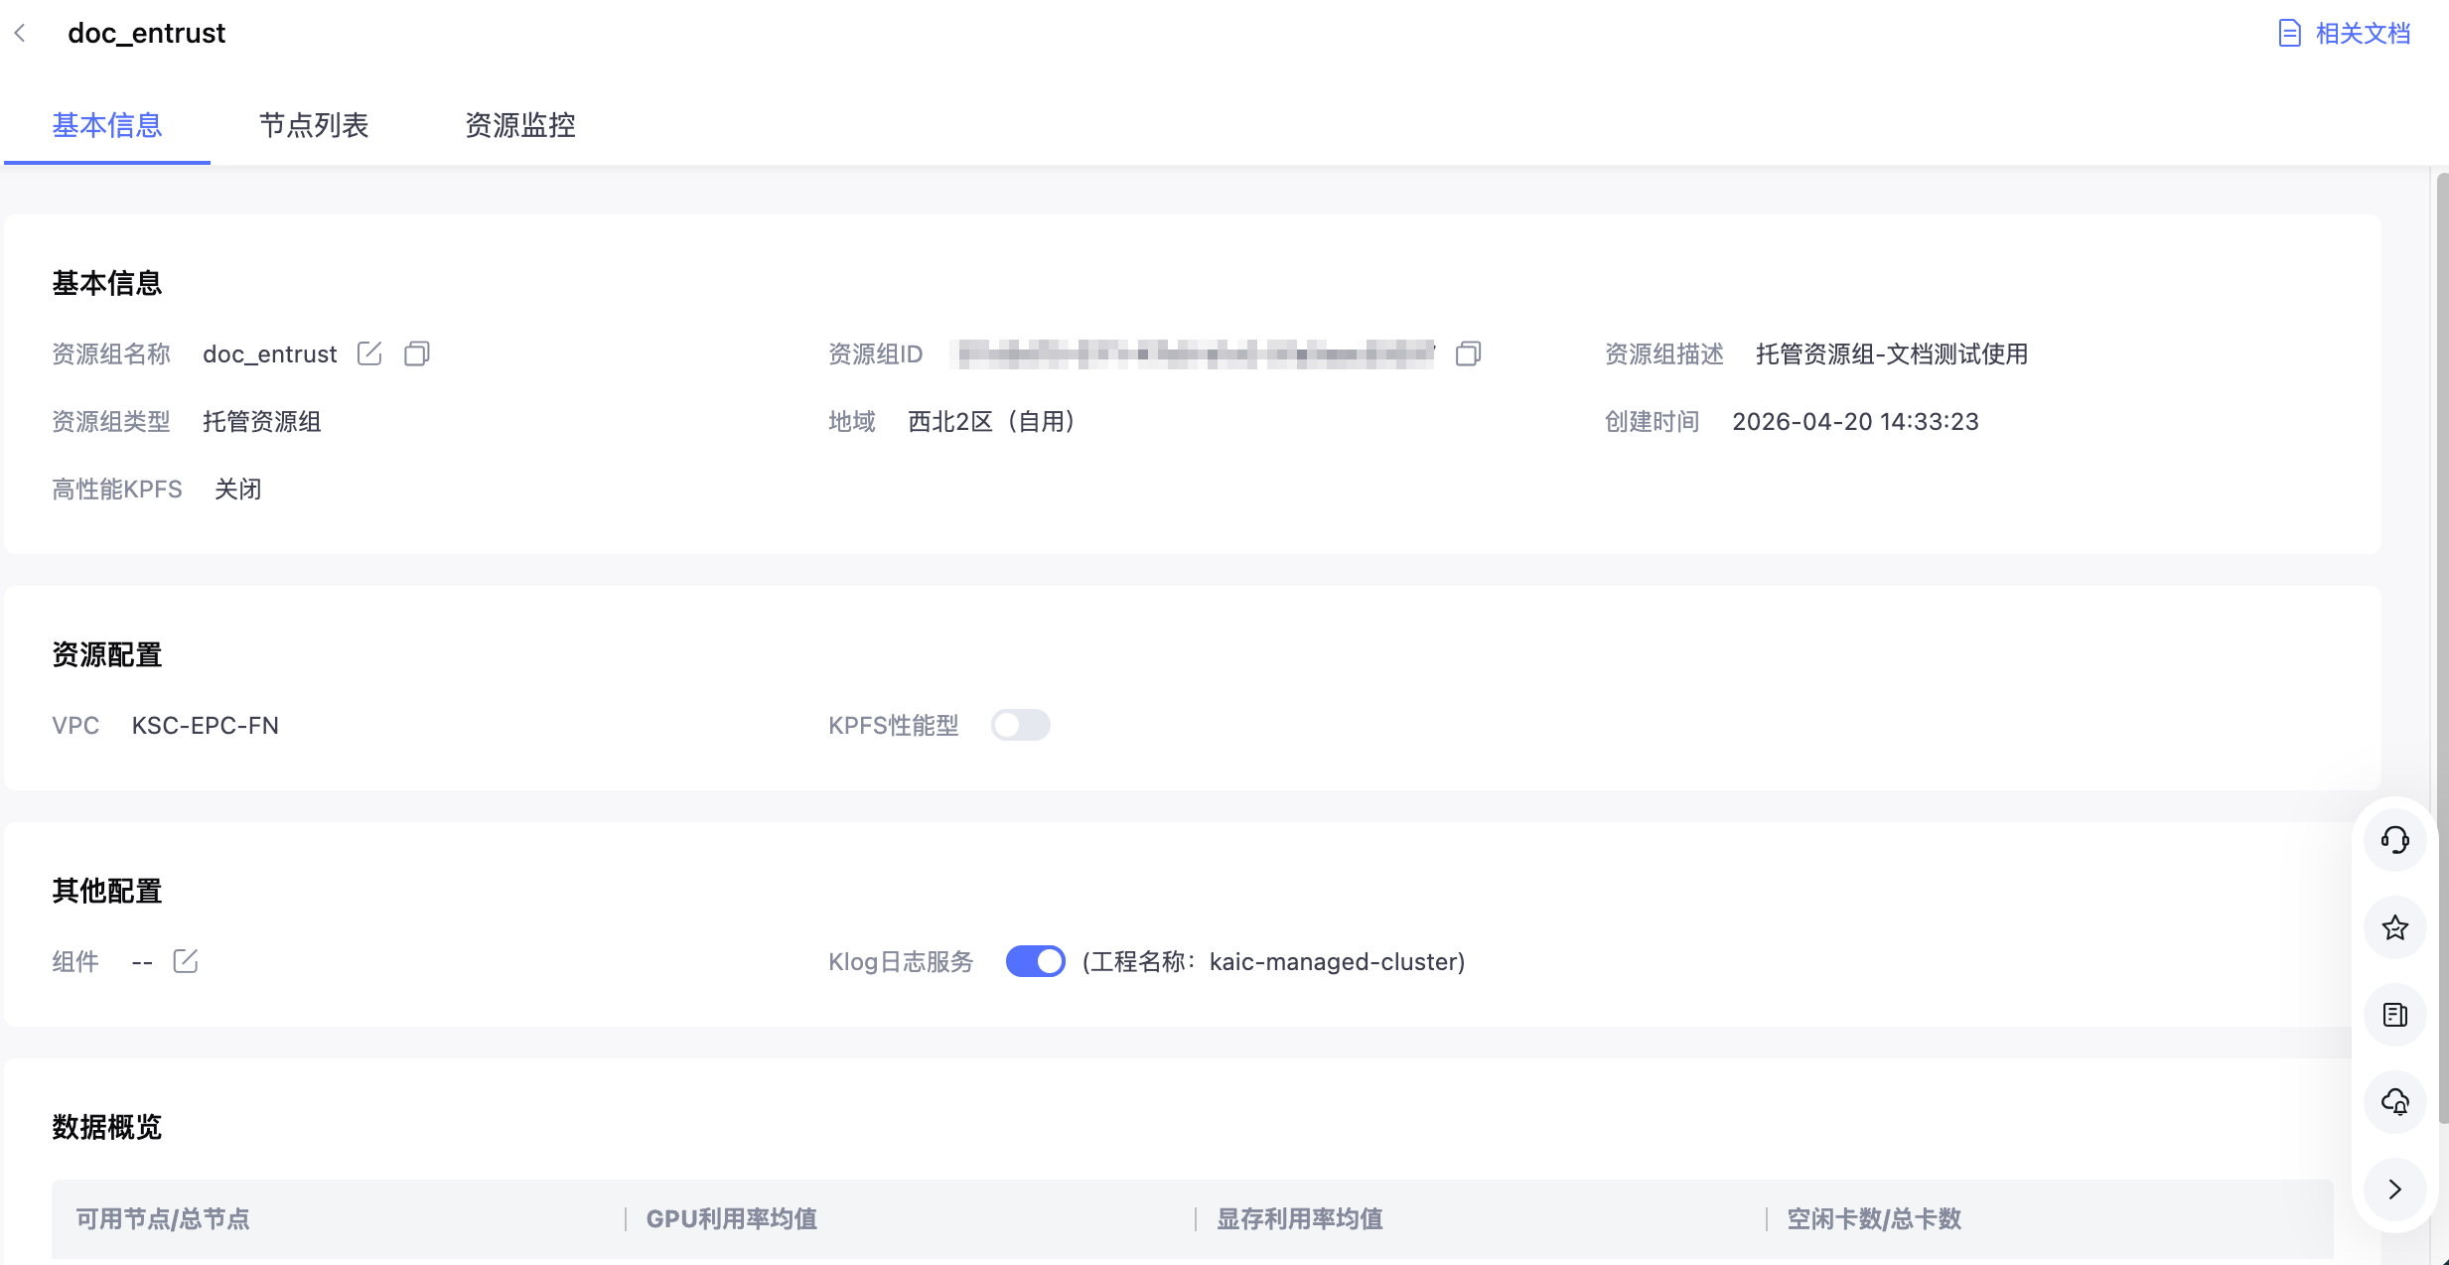This screenshot has height=1265, width=2449.
Task: Open the 相关文档 link
Action: pyautogui.click(x=2363, y=34)
